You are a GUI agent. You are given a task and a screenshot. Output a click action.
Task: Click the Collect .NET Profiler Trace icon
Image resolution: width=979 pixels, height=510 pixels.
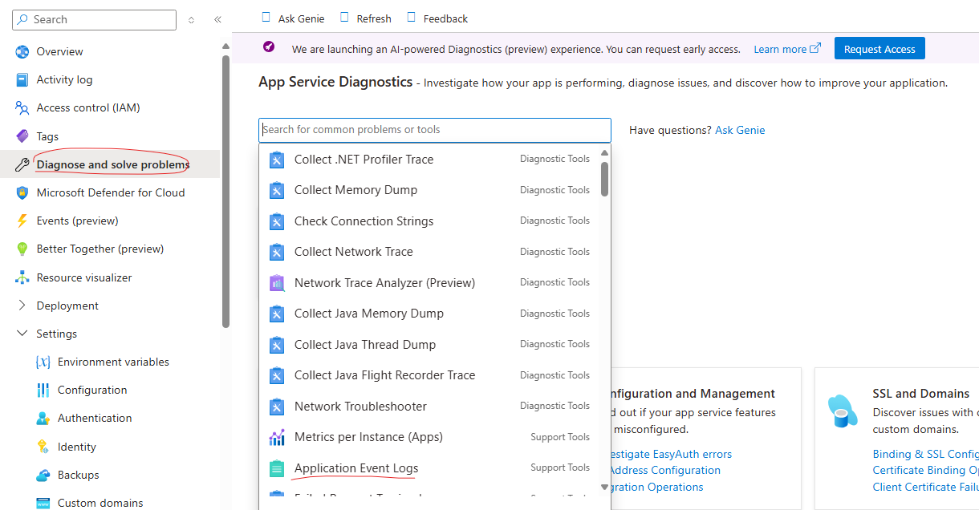coord(277,160)
